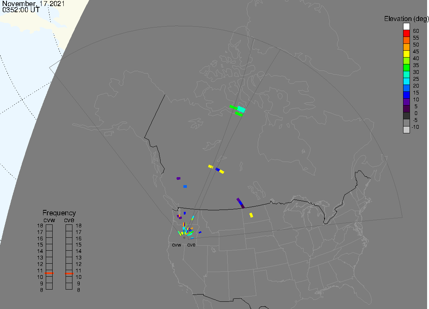Click '16' label beside the cve bar
Image resolution: width=429 pixels, height=309 pixels.
(79, 239)
